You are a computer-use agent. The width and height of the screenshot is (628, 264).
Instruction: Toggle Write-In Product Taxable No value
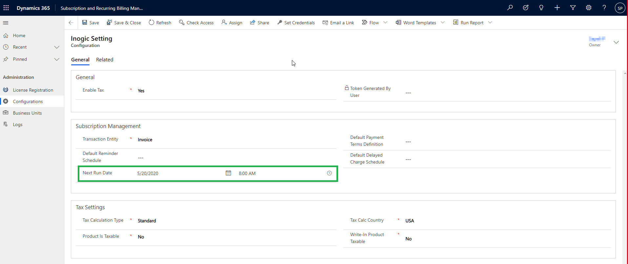[408, 239]
